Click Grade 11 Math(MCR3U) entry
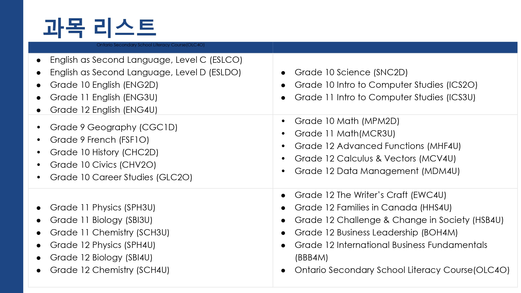This screenshot has height=293, width=521. 345,134
